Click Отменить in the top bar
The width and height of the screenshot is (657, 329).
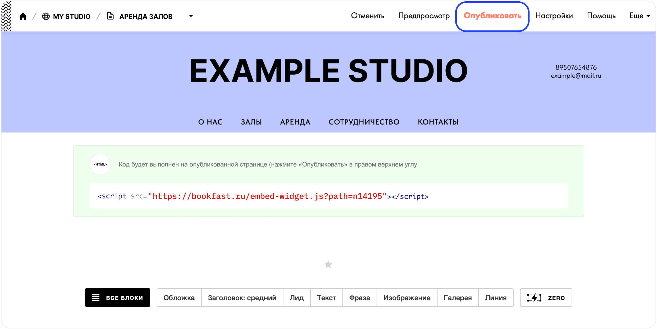coord(368,16)
